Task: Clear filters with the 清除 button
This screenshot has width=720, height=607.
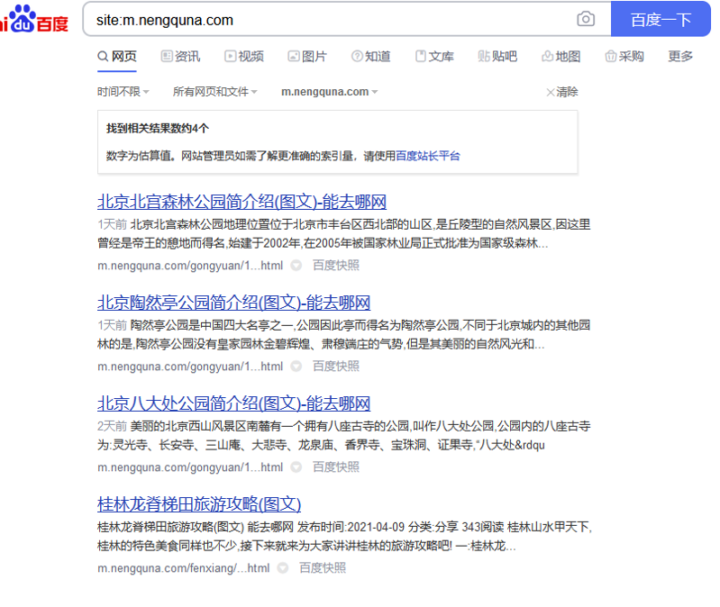Action: (562, 92)
